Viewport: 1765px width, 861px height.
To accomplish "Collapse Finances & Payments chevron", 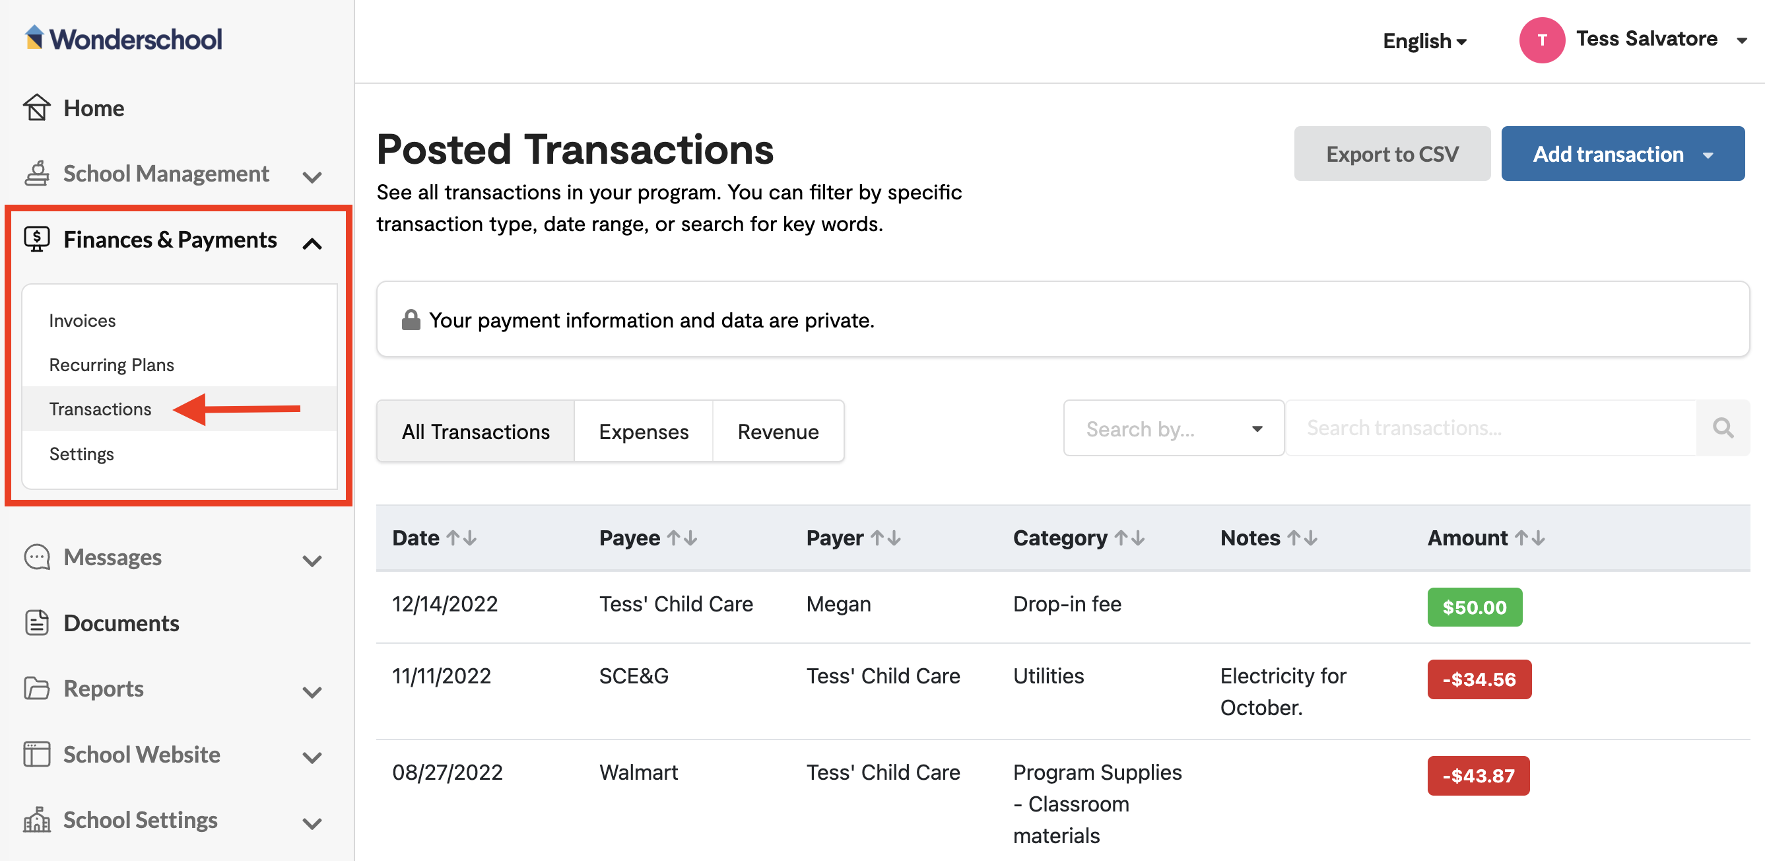I will click(x=312, y=243).
